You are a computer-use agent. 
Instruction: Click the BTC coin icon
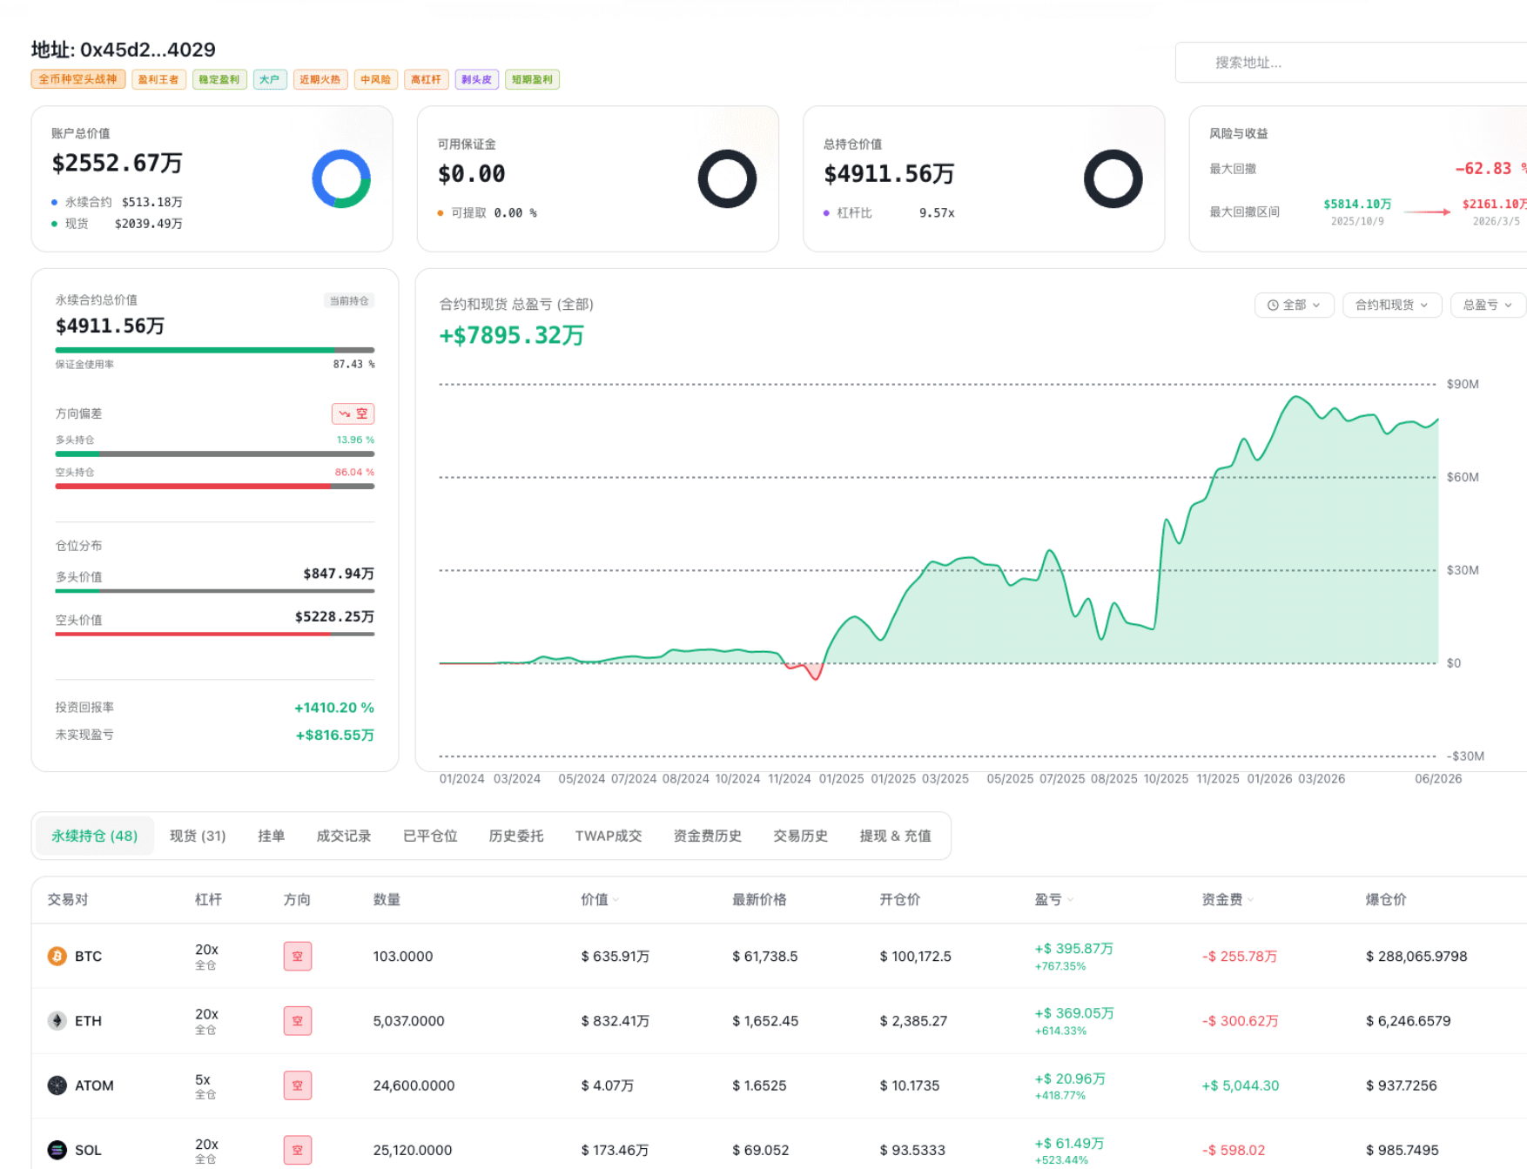pyautogui.click(x=57, y=956)
